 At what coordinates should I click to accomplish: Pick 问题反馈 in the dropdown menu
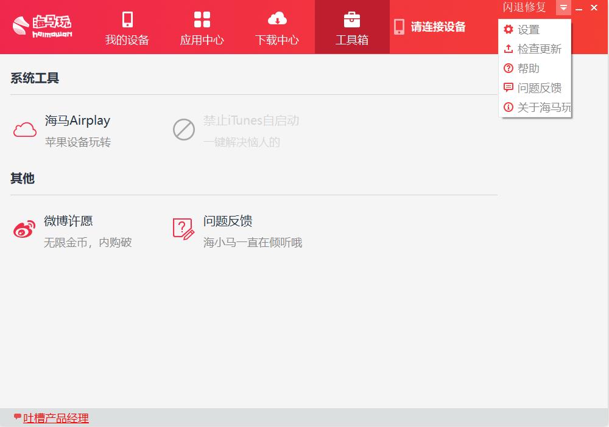pyautogui.click(x=539, y=88)
